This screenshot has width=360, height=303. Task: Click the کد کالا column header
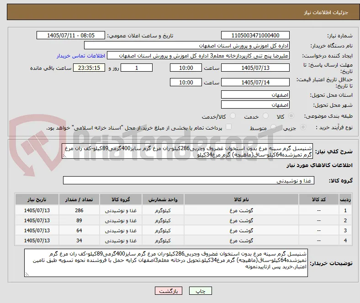click(x=319, y=199)
